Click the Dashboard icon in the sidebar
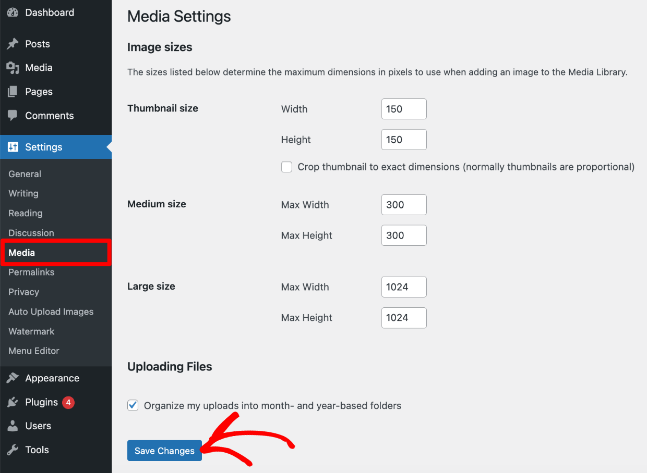 tap(13, 12)
